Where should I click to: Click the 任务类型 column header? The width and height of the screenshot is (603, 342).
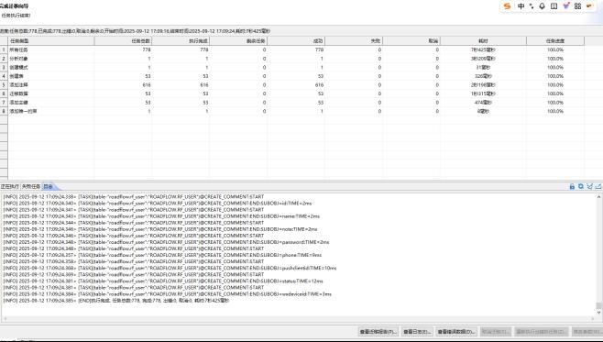click(x=51, y=40)
